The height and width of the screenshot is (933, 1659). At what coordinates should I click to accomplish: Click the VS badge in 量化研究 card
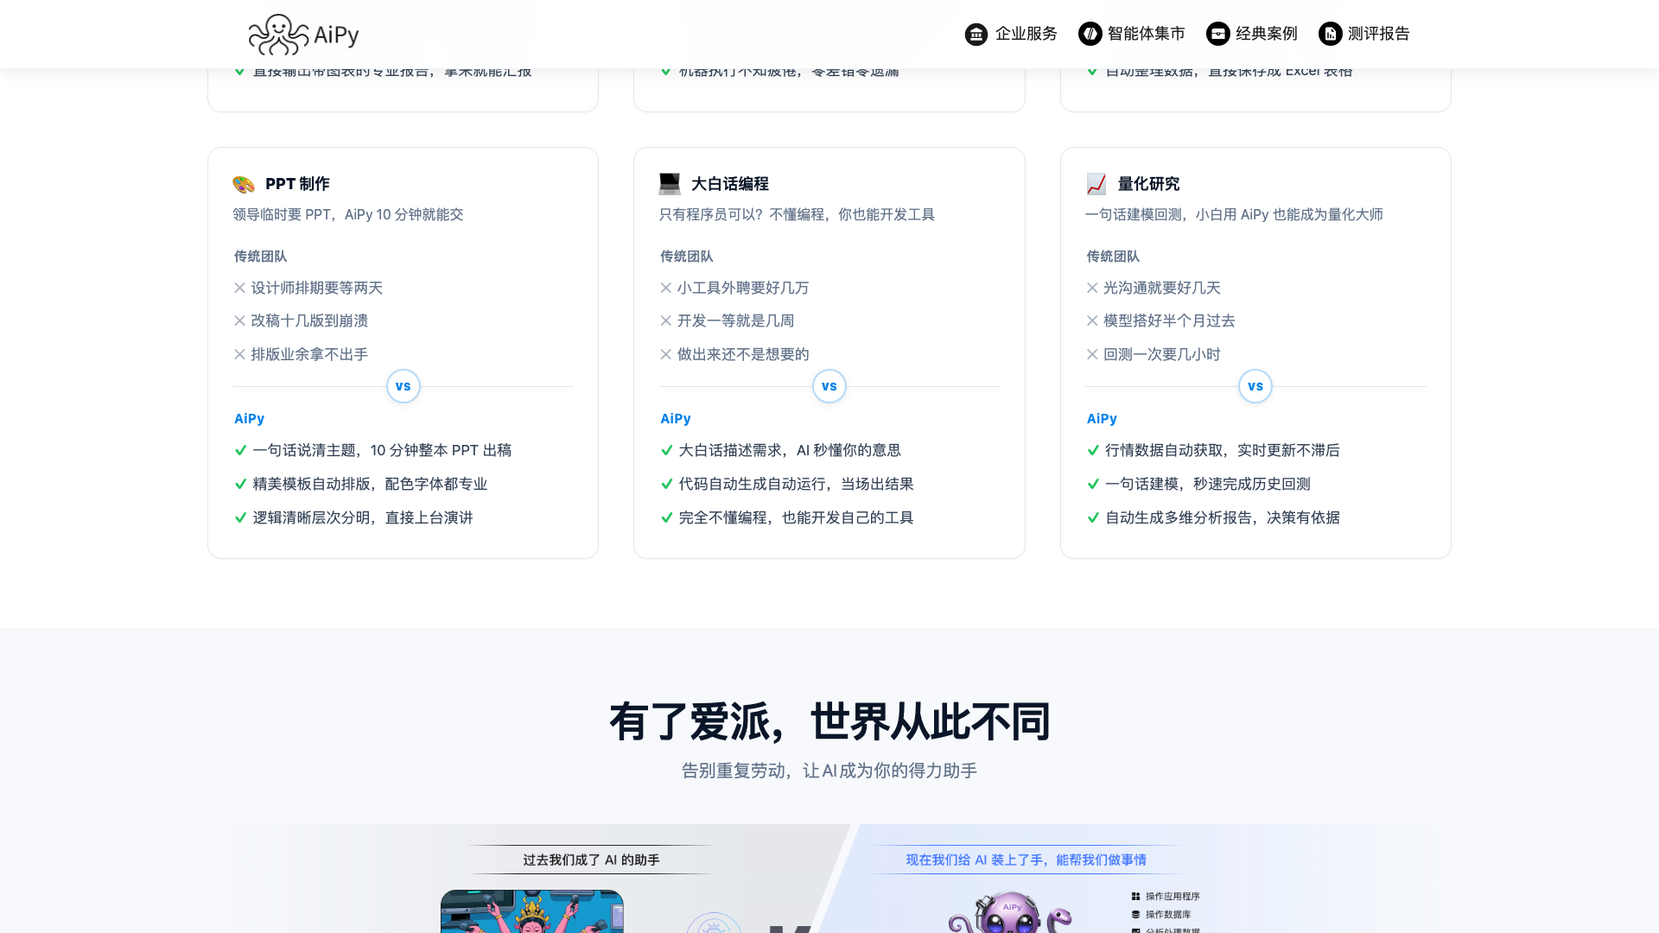tap(1255, 386)
